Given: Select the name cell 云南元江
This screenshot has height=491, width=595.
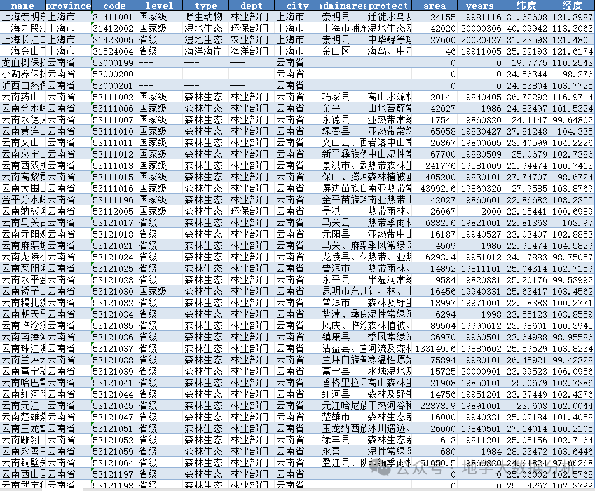Looking at the screenshot, I should pyautogui.click(x=23, y=406).
